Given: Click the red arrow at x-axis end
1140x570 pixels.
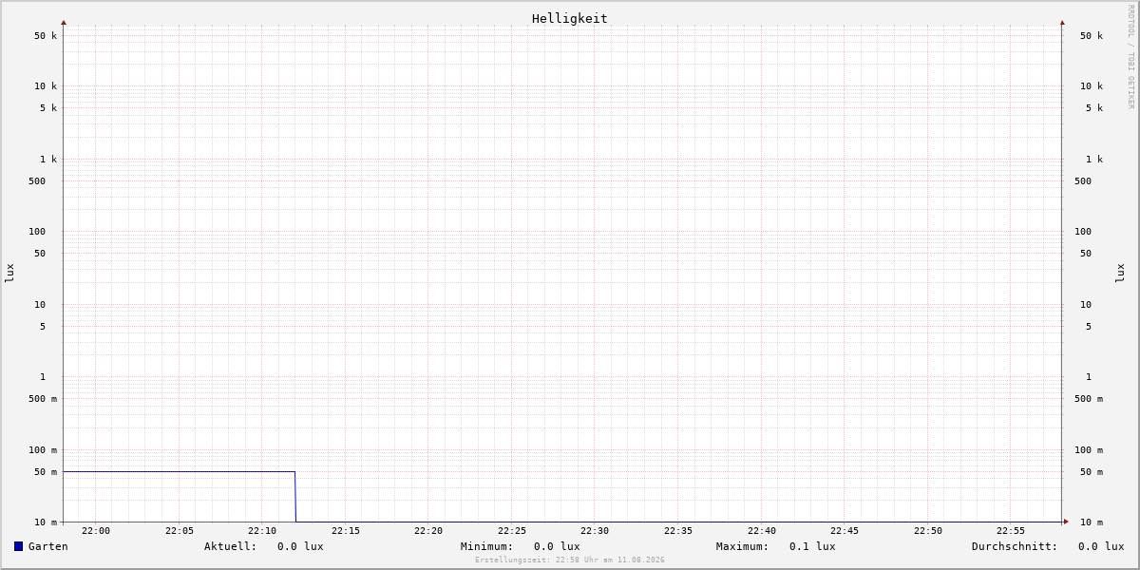Looking at the screenshot, I should coord(1066,522).
